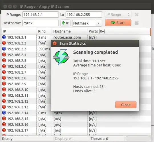Click the start IP field 192.168.2.1
Screen dimensions: 154x142
point(40,15)
